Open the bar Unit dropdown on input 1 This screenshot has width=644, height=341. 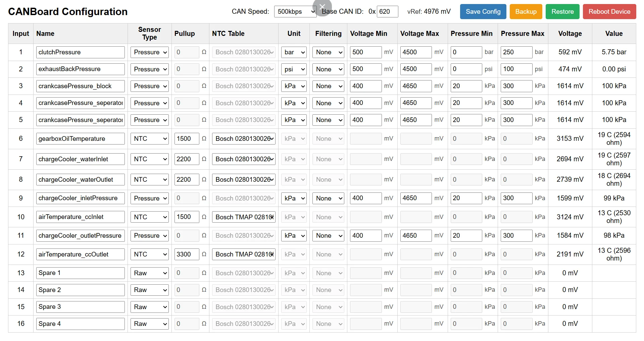(294, 52)
